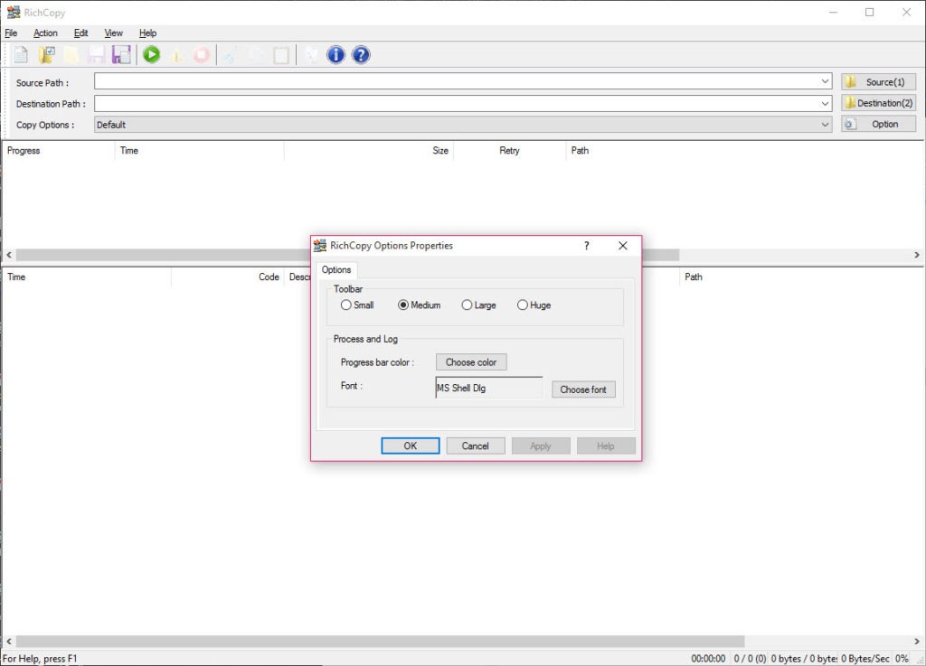Viewport: 926px width, 666px height.
Task: Select the Huge toolbar size
Action: (x=534, y=305)
